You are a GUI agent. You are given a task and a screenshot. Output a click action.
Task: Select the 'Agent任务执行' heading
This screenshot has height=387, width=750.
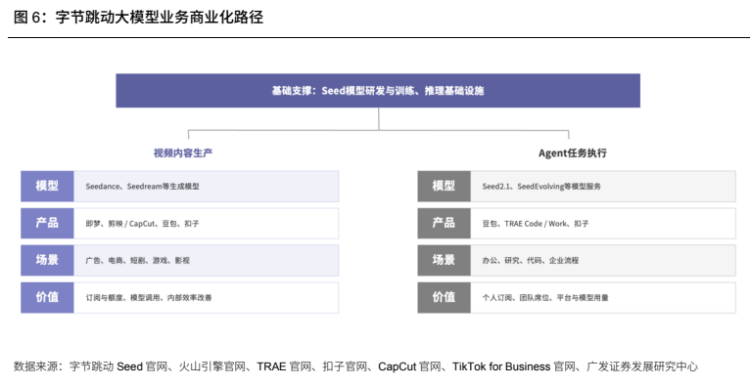(x=573, y=153)
